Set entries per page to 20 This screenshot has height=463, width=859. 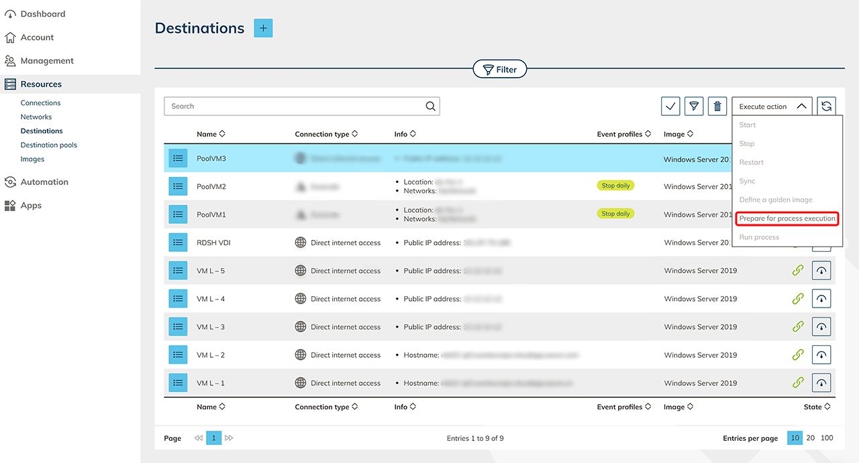811,438
